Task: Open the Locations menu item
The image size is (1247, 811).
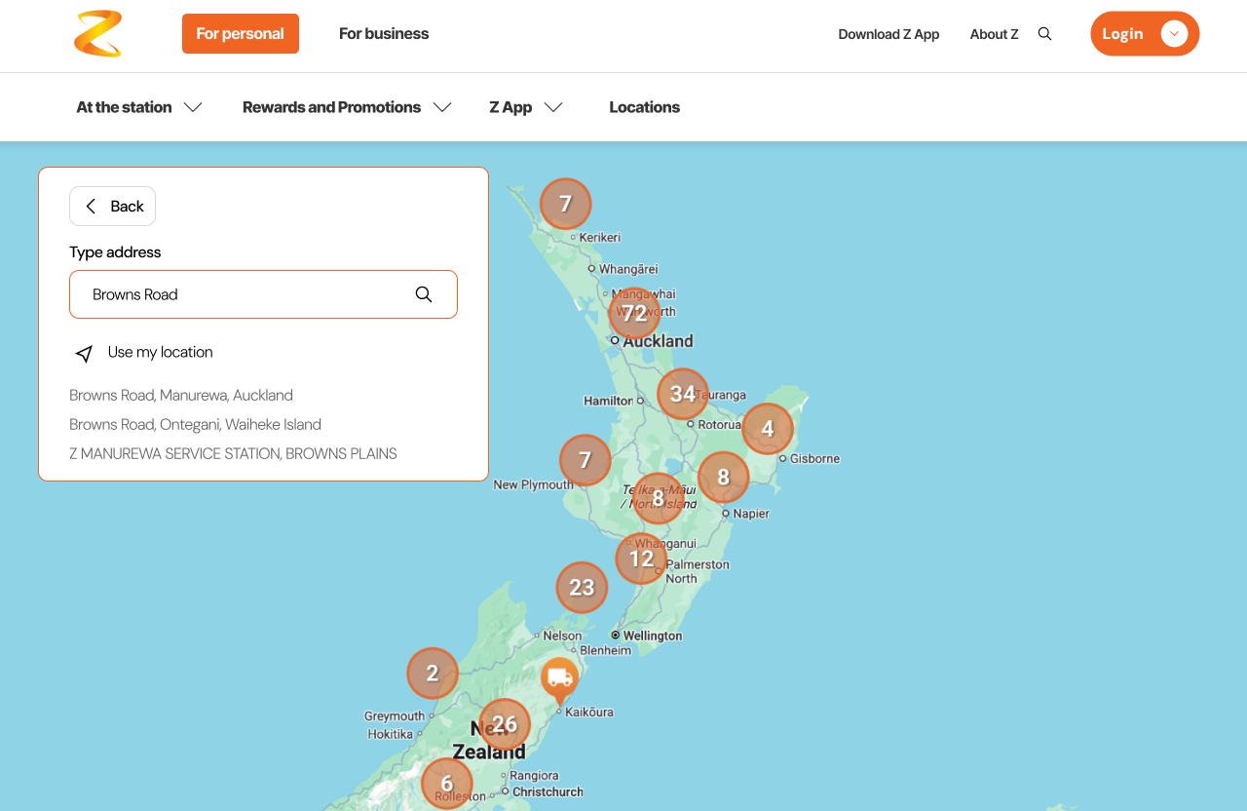Action: 645,107
